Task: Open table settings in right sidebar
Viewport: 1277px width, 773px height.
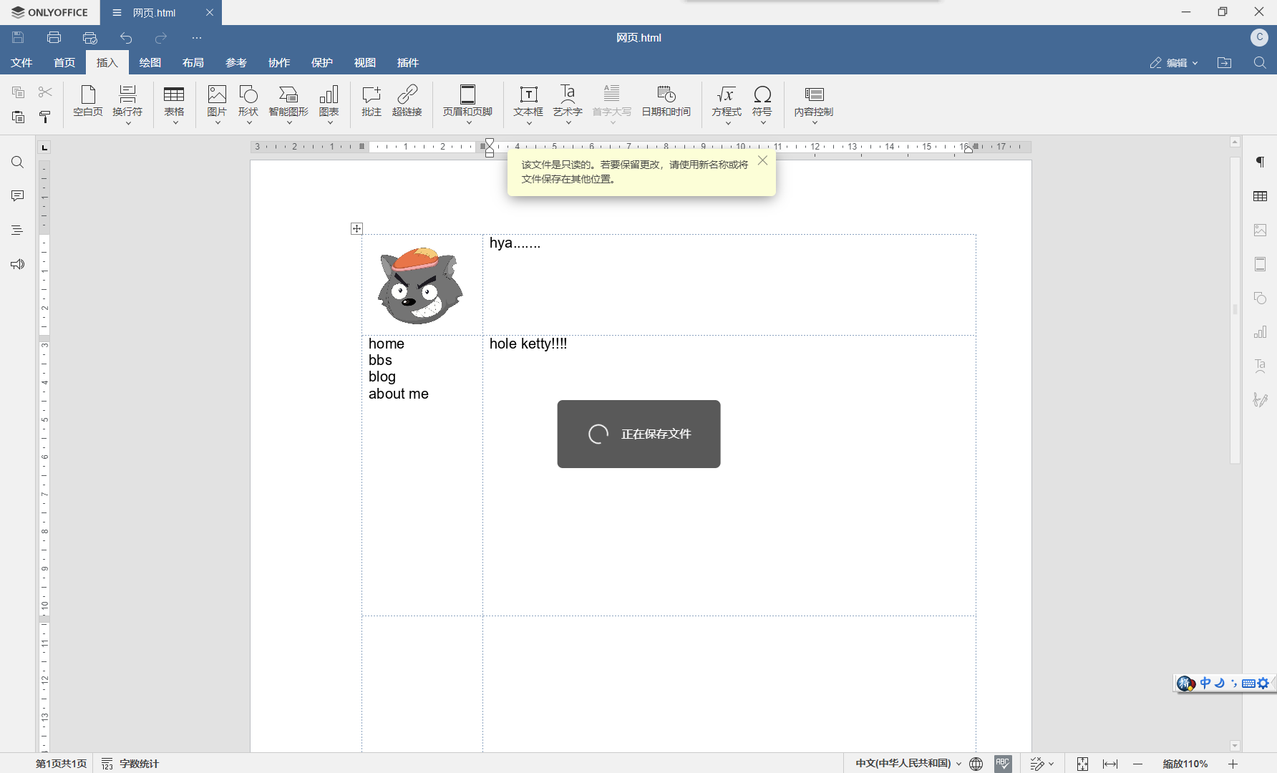Action: pos(1260,196)
